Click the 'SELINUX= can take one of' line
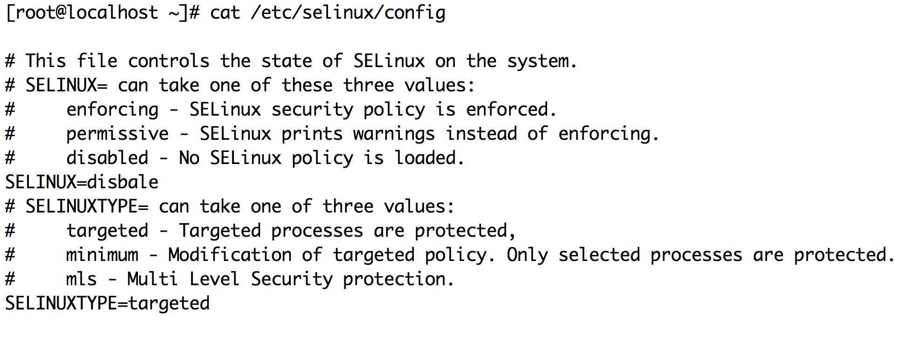This screenshot has width=916, height=343. click(x=240, y=85)
